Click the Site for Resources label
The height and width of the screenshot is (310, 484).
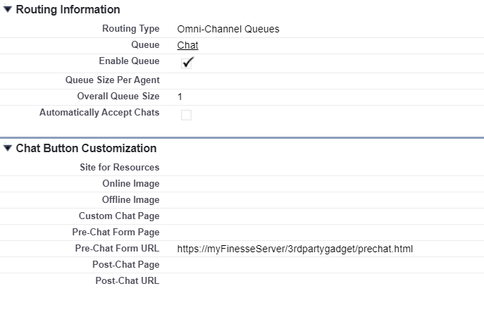tap(120, 167)
